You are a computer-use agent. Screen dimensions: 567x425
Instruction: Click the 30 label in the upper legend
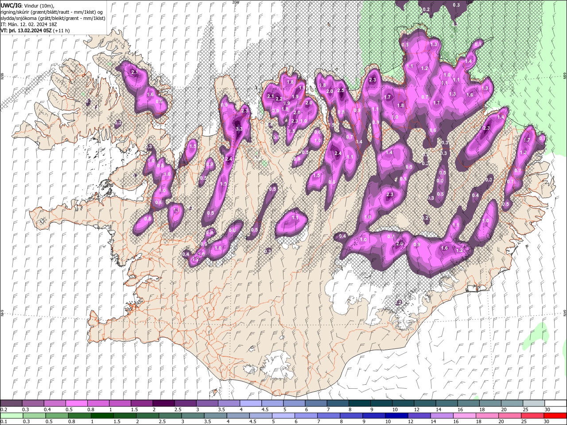coord(548,410)
